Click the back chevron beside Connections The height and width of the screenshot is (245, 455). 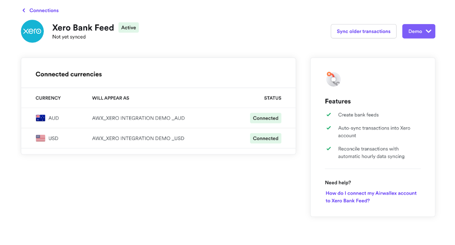click(24, 10)
